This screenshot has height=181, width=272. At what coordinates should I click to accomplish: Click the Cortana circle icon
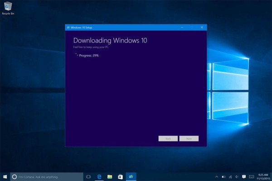15,176
